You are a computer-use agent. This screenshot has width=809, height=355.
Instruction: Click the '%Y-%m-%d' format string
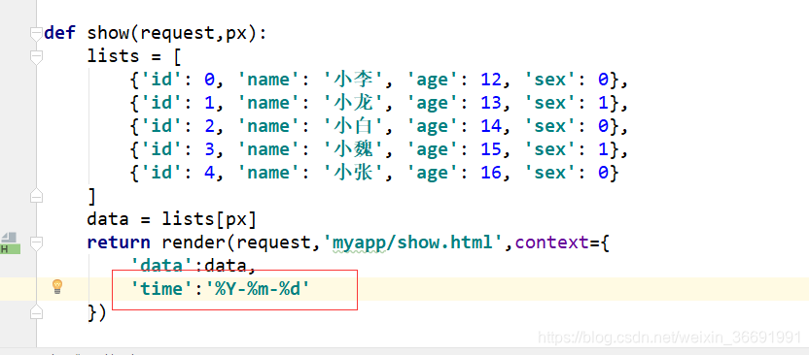pos(258,289)
